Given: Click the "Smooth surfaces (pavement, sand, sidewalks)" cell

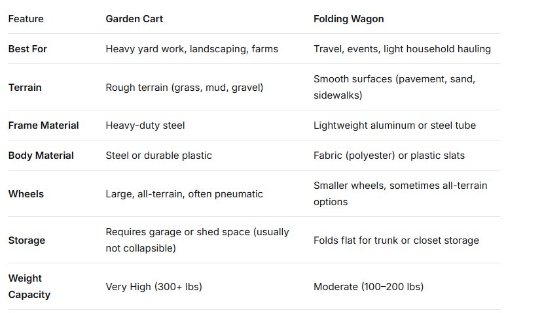Looking at the screenshot, I should 394,87.
